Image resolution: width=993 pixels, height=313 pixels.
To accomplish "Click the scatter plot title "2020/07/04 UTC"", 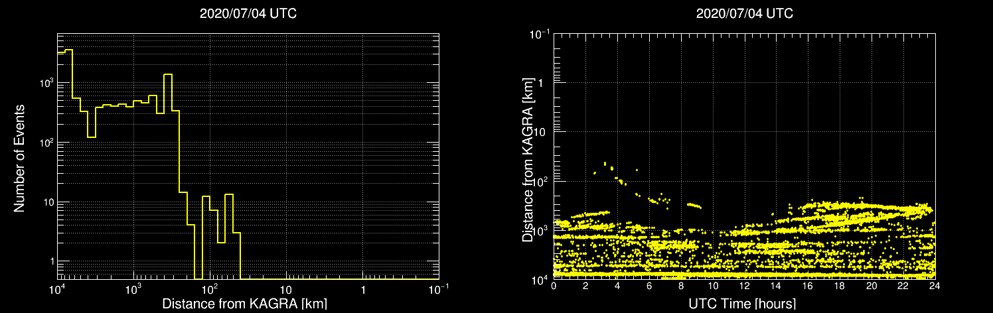I will point(745,13).
